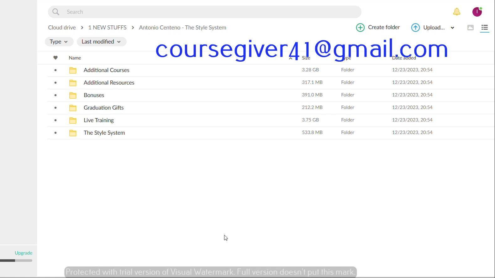Go to 1 NEW STUFFS breadcrumb
Screen dimensions: 495x278
(x=107, y=28)
